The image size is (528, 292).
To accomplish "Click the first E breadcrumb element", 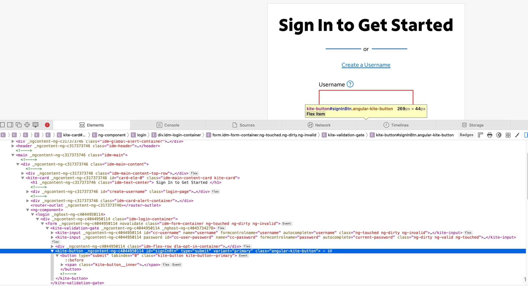I will (x=3, y=135).
